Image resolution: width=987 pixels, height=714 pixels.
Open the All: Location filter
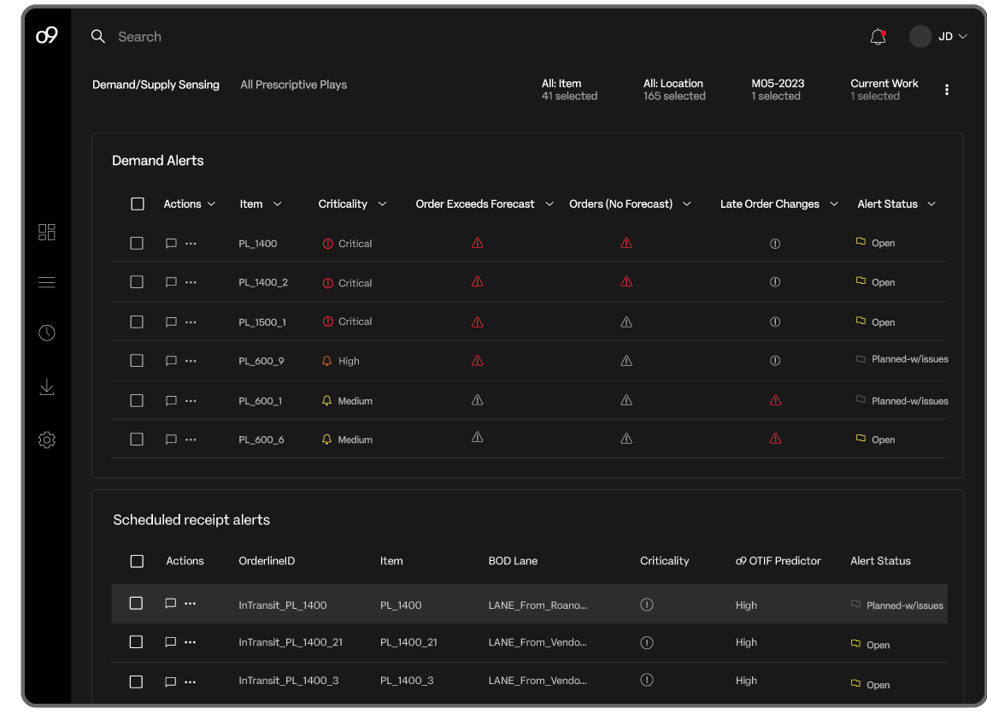[673, 90]
